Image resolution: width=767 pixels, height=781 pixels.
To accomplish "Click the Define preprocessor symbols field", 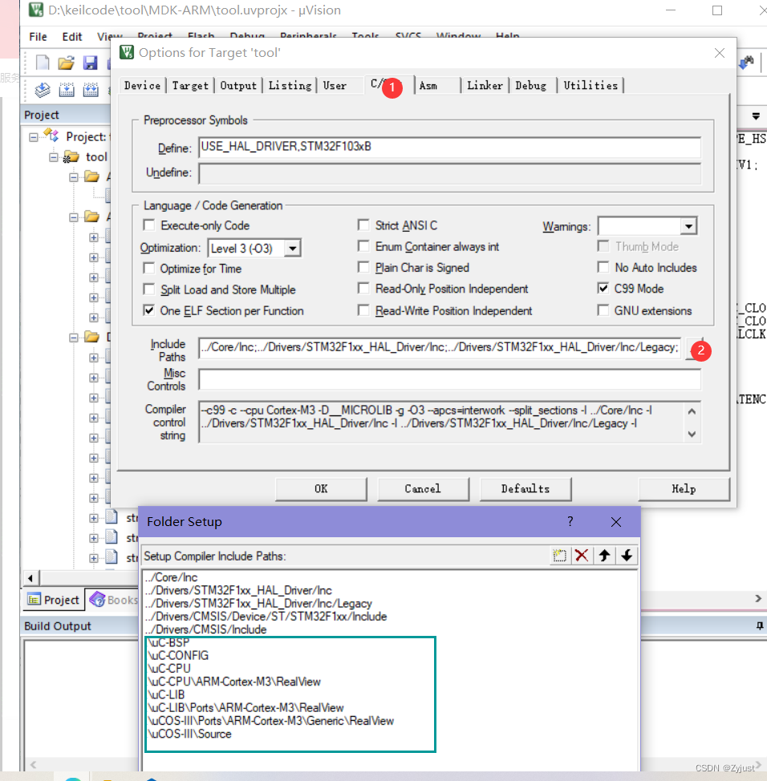I will [449, 147].
